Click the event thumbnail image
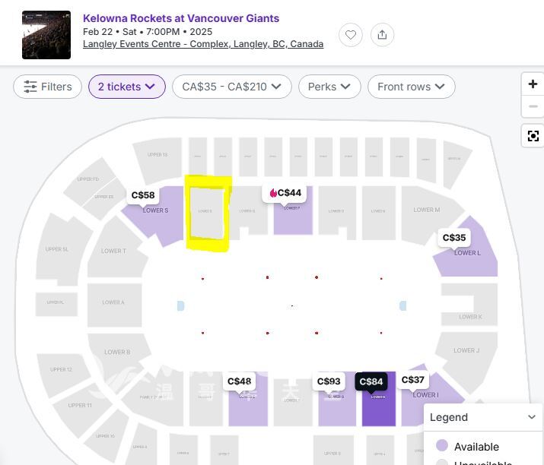Viewport: 544px width, 465px height. click(x=46, y=35)
